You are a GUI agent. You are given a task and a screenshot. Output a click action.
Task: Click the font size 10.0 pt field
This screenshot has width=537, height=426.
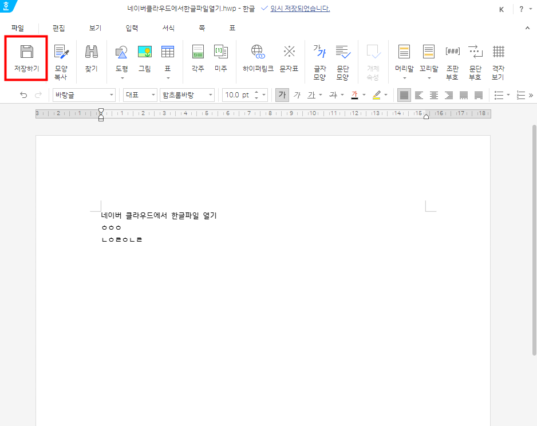click(238, 95)
